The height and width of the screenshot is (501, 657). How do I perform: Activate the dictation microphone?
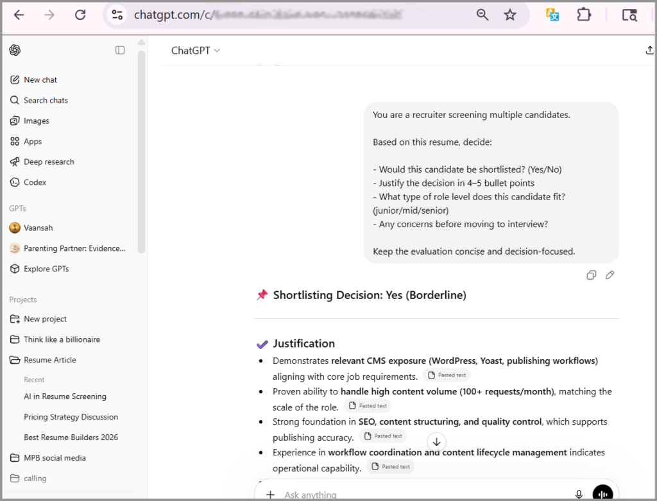(x=579, y=494)
